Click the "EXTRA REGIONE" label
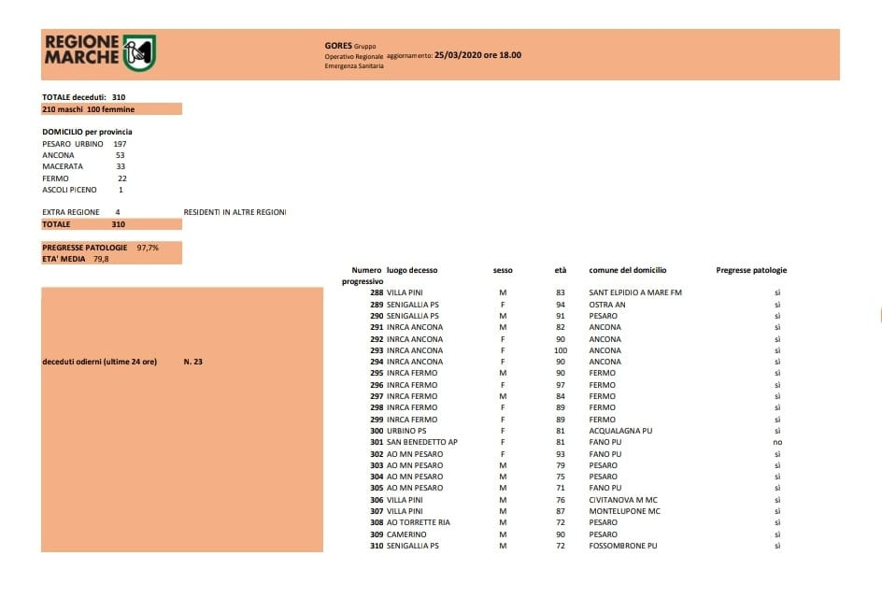The image size is (882, 612). point(71,212)
